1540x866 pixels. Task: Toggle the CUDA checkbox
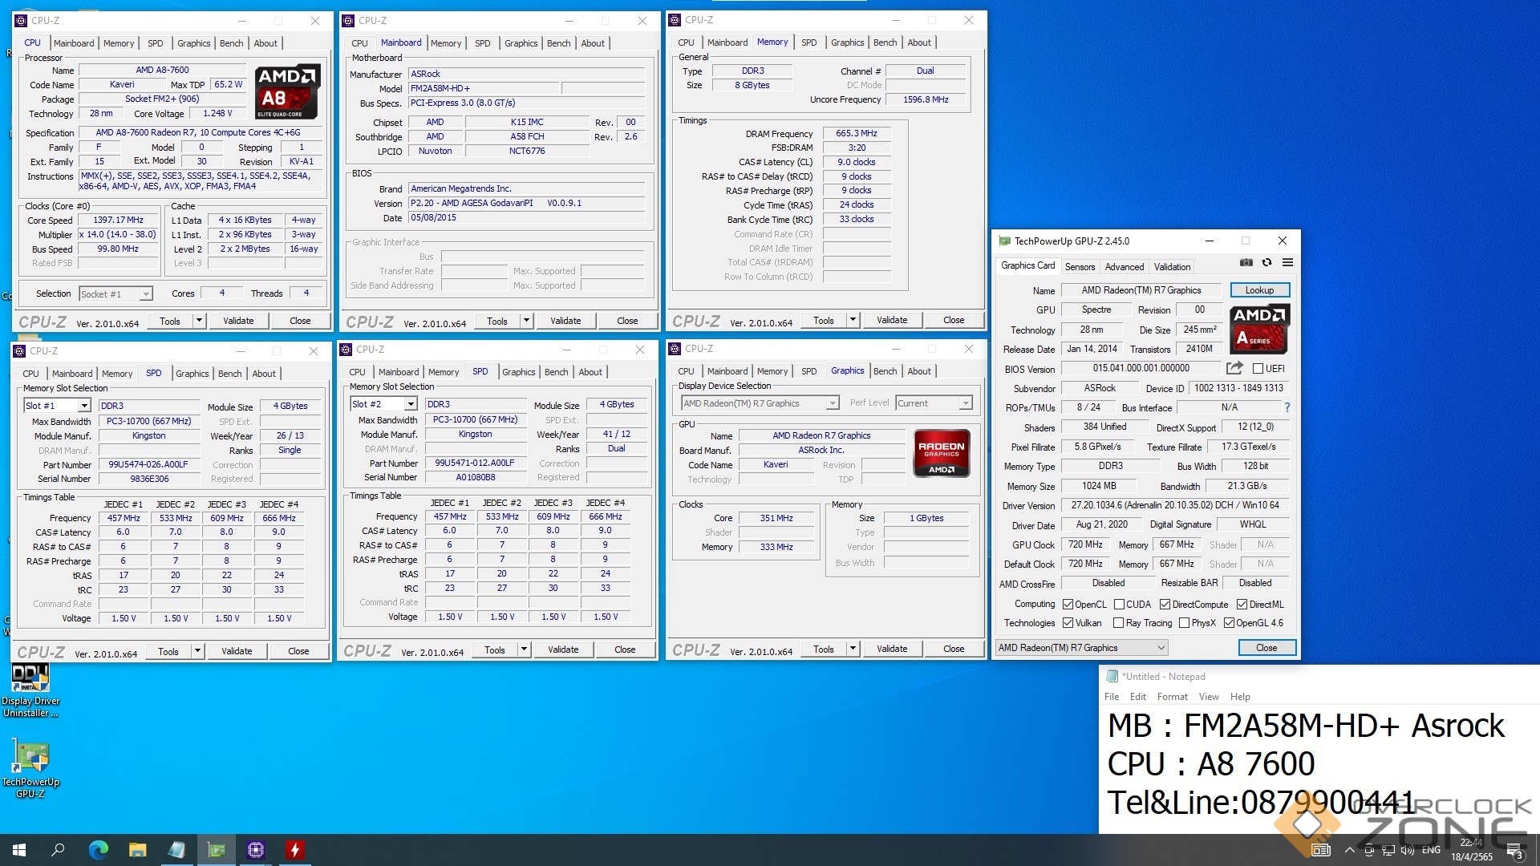tap(1119, 605)
